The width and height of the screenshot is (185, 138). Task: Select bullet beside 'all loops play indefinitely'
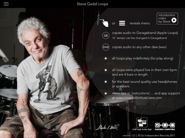coord(106,58)
